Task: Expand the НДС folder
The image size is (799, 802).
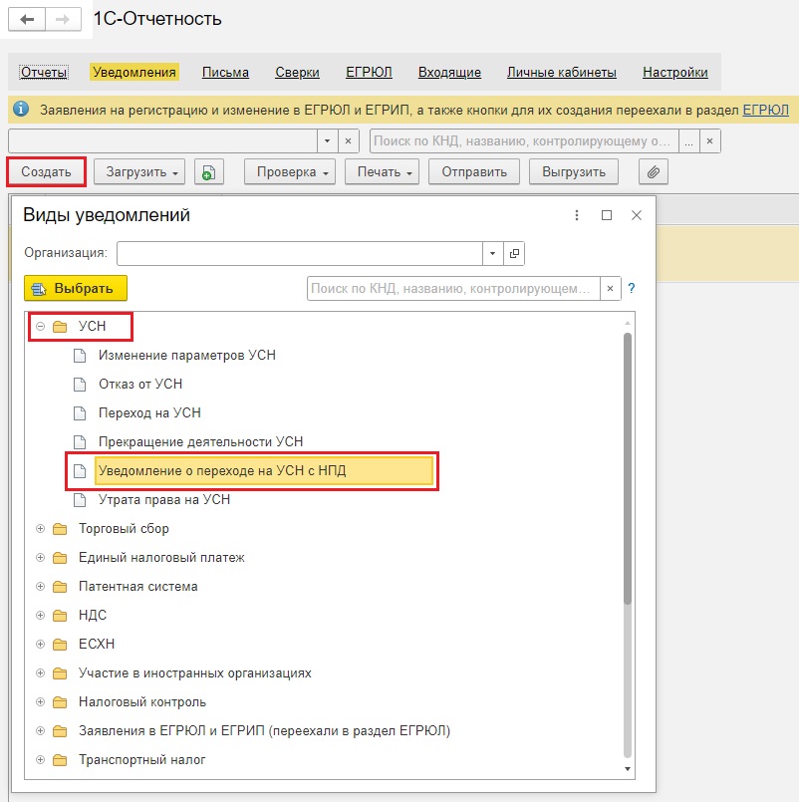Action: pyautogui.click(x=41, y=616)
